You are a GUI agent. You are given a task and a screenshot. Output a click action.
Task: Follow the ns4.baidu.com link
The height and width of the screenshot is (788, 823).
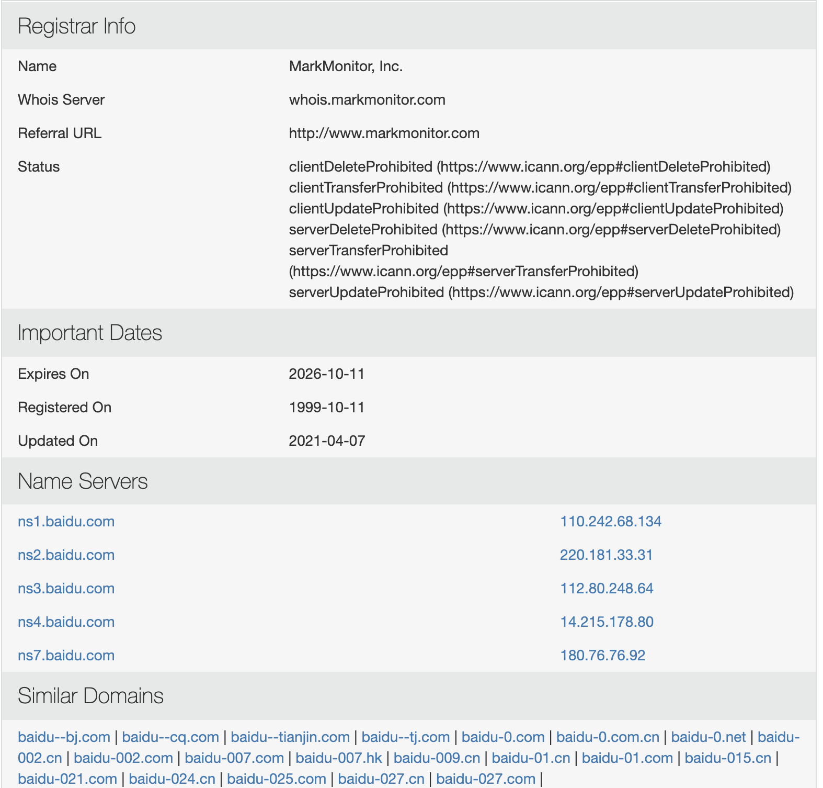66,622
